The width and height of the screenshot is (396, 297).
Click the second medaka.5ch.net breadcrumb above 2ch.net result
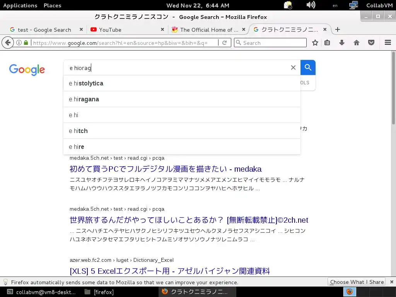[117, 209]
